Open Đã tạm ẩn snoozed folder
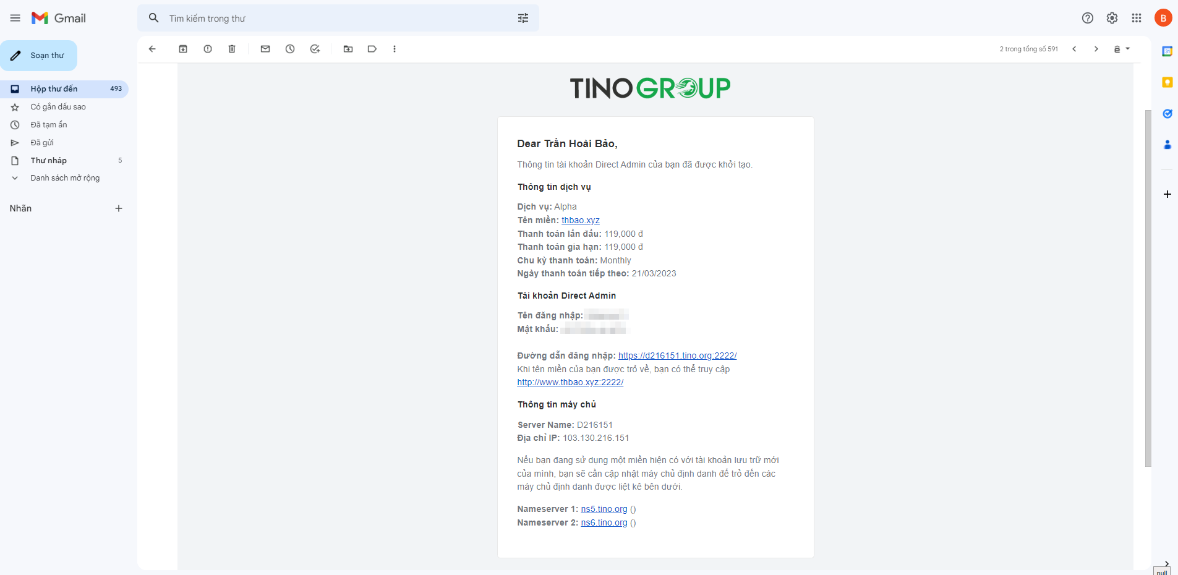The image size is (1178, 575). pyautogui.click(x=64, y=125)
